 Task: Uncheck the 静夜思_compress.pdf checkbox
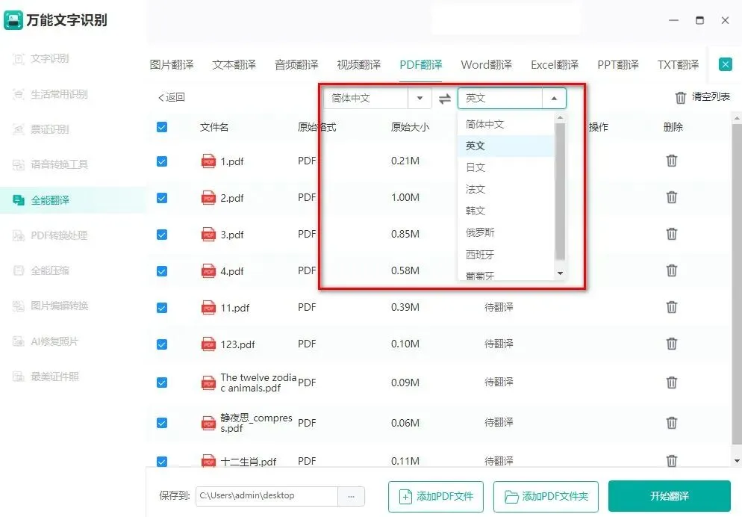pos(162,423)
